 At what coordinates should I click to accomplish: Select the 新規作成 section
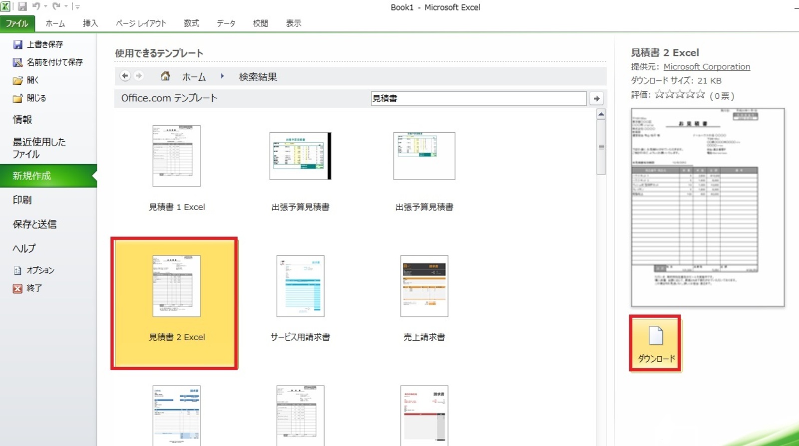point(48,176)
